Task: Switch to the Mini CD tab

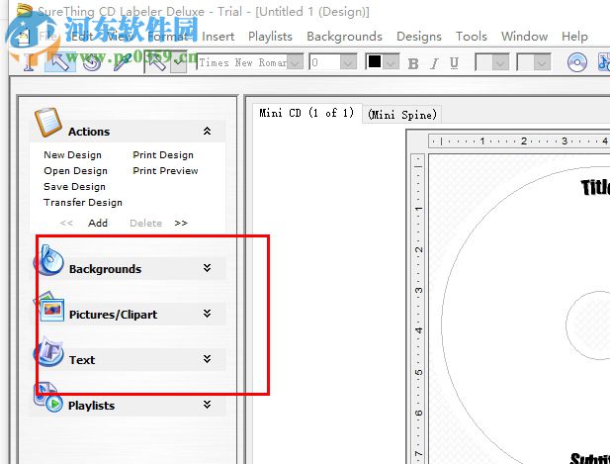Action: (306, 113)
